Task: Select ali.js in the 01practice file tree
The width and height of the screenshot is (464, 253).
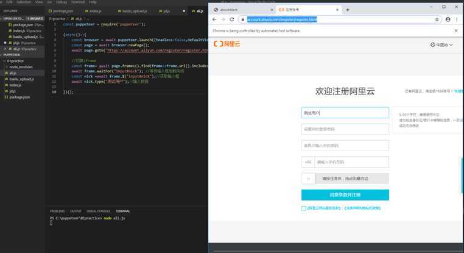Action: [22, 73]
